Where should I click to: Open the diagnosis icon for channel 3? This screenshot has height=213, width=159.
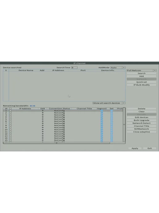click(x=102, y=115)
